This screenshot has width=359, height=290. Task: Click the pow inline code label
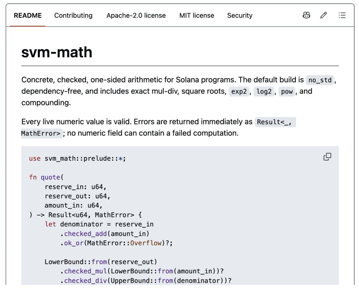pos(287,91)
